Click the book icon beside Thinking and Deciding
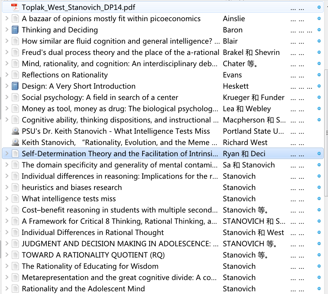328x294 pixels. 15,30
